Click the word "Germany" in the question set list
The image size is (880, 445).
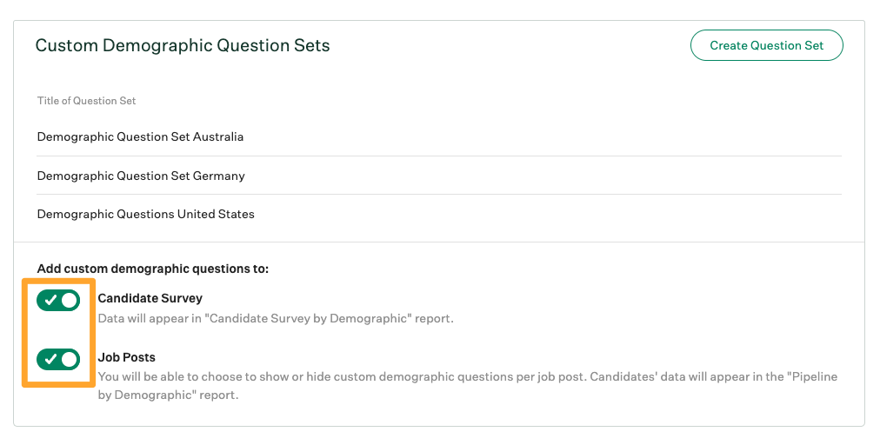pyautogui.click(x=220, y=176)
